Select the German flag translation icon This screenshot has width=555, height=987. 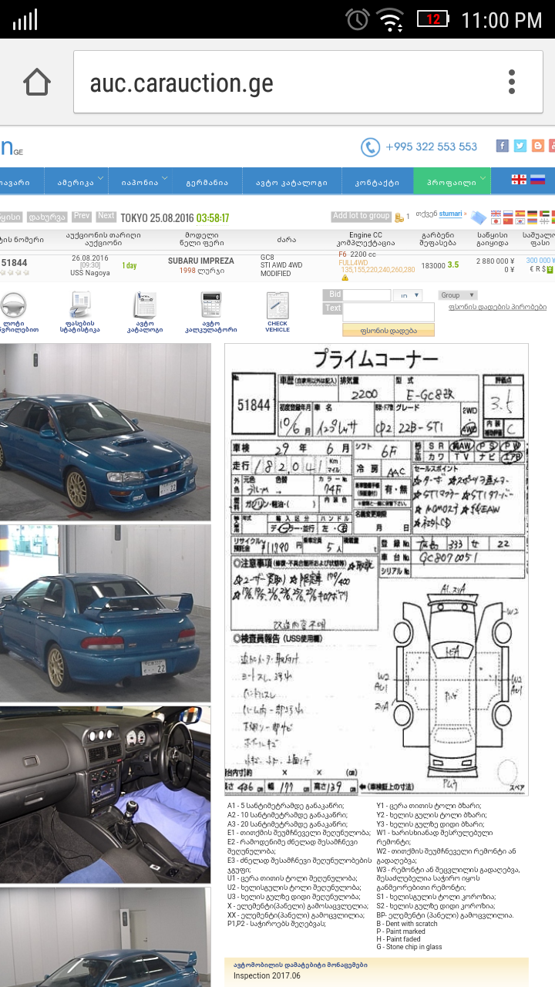pyautogui.click(x=533, y=214)
